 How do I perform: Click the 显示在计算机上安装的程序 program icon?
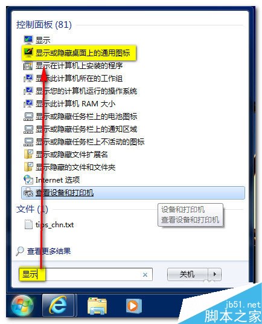[x=28, y=66]
